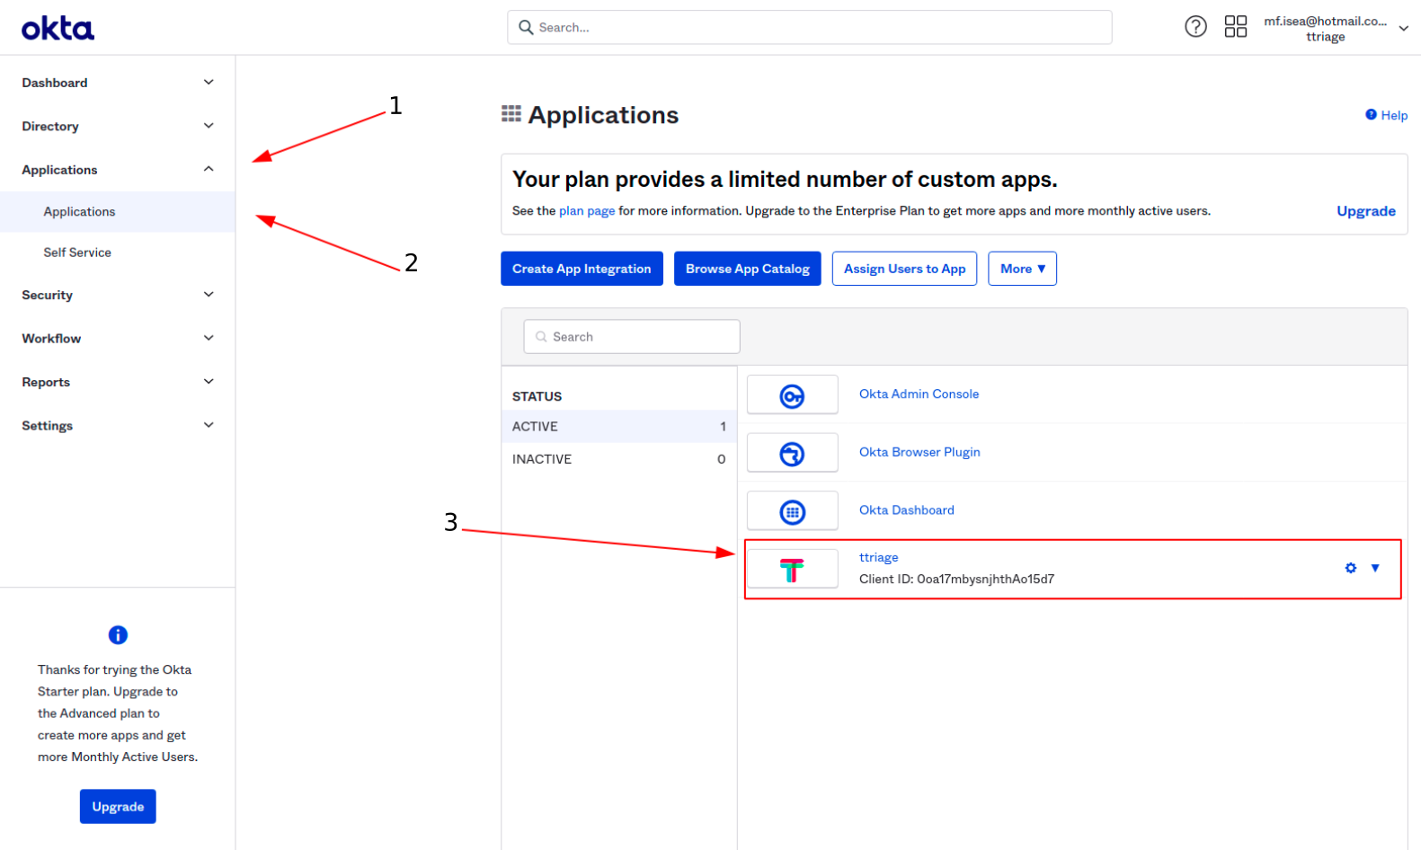
Task: Focus the applications list Search field
Action: point(632,337)
